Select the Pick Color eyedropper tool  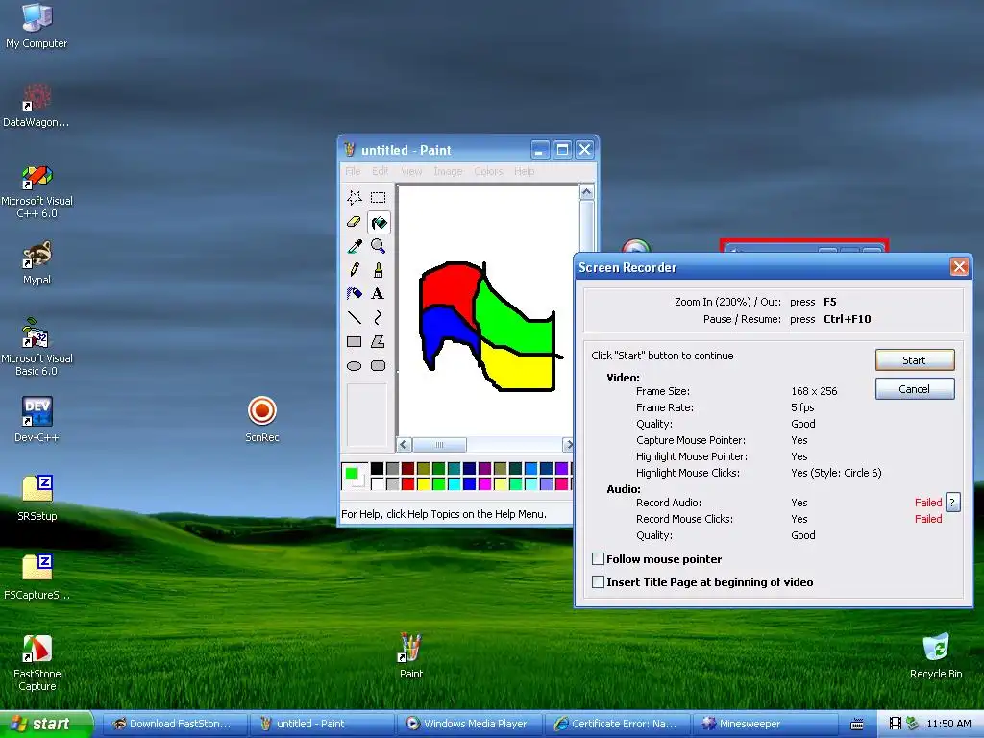[354, 246]
